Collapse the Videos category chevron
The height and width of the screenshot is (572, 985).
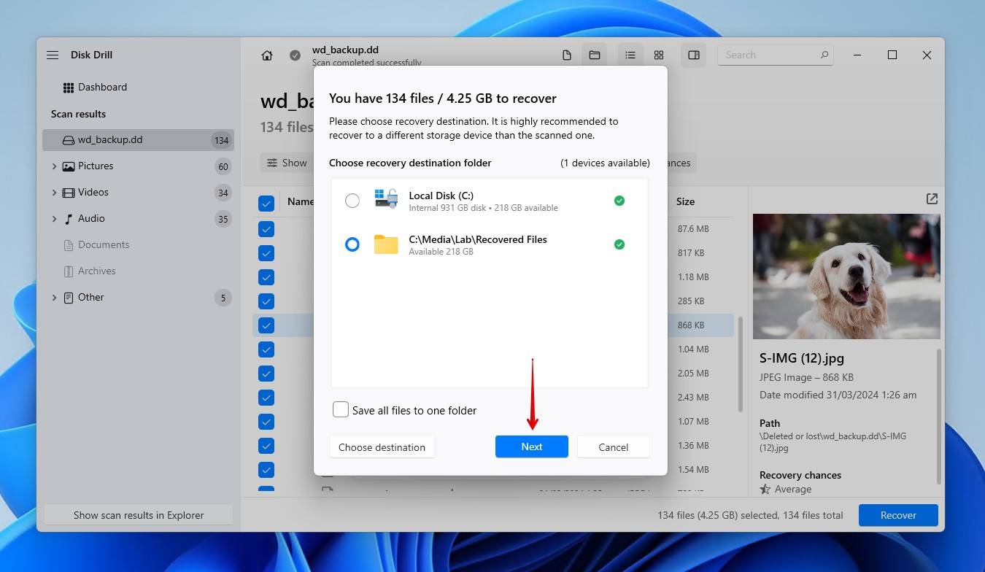coord(53,192)
